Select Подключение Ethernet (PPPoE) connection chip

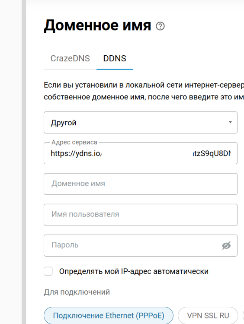[109, 315]
